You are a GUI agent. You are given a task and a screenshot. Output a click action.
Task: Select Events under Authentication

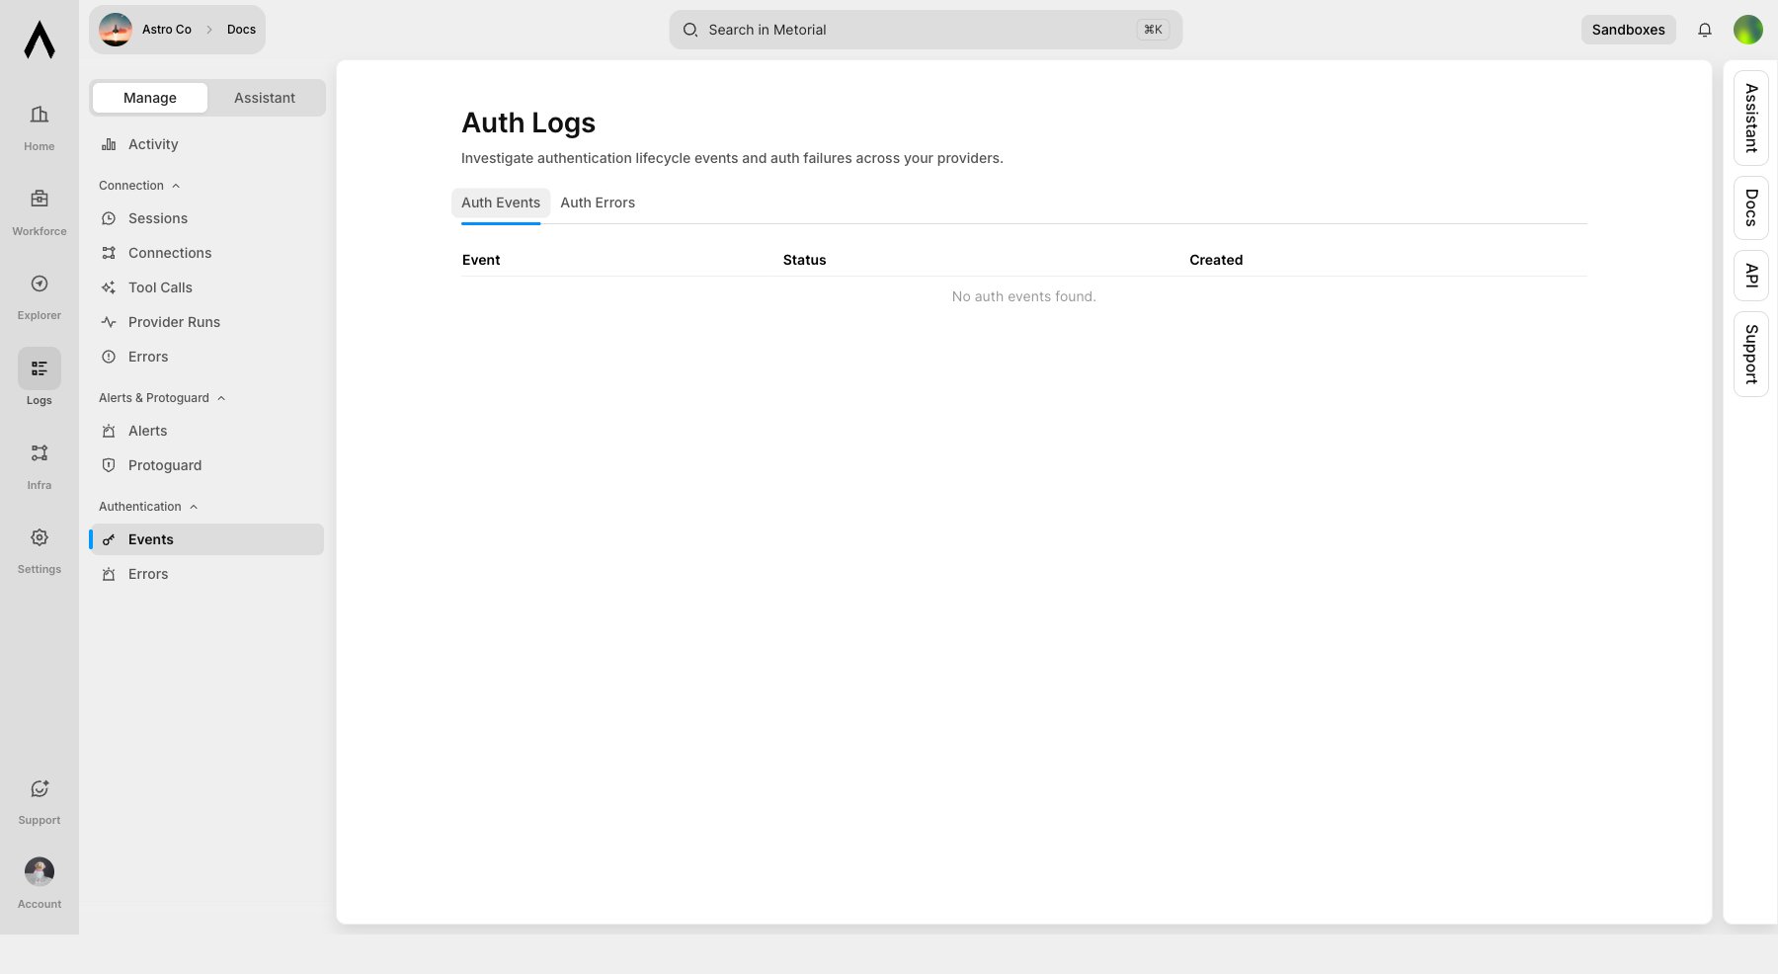pos(206,539)
